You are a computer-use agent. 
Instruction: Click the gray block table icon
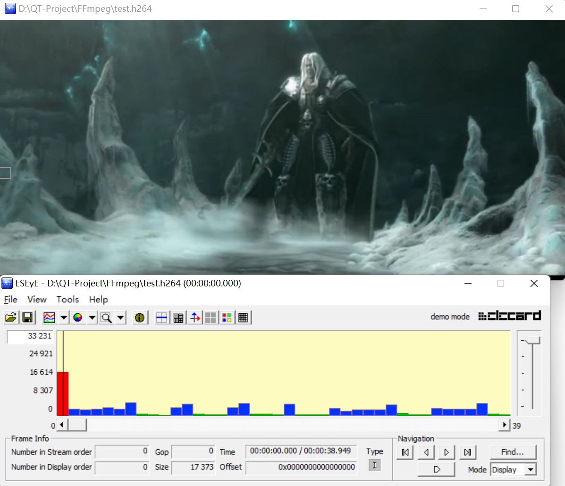178,318
